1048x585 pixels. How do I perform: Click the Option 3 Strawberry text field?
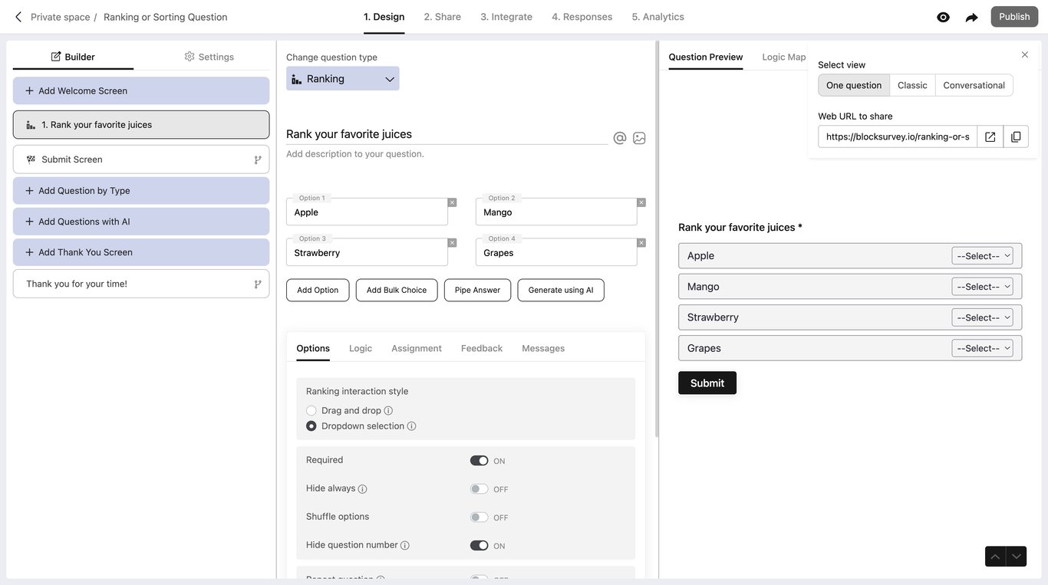(x=367, y=253)
